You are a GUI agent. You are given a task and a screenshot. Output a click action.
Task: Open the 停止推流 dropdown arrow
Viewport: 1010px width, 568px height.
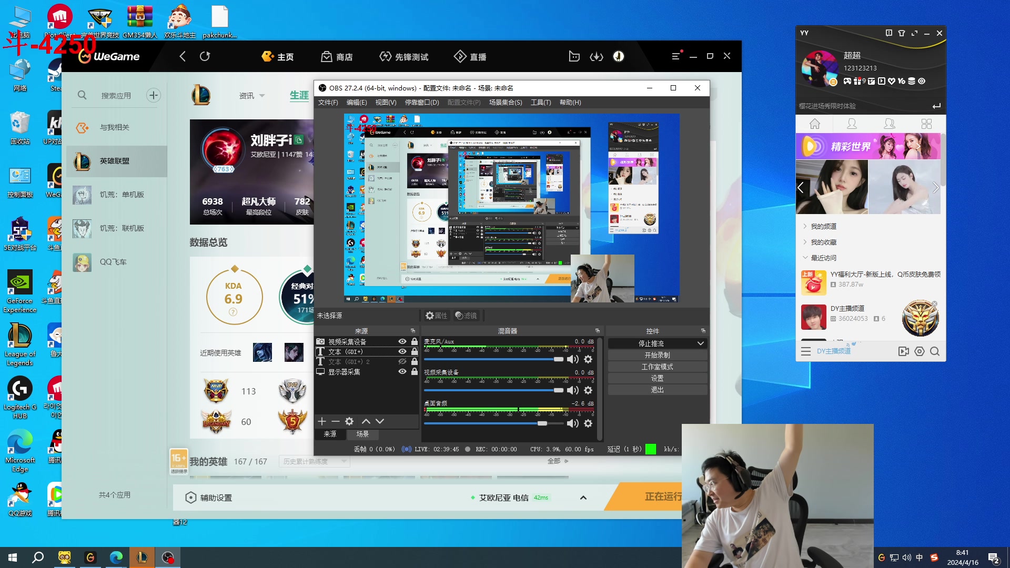(x=701, y=343)
